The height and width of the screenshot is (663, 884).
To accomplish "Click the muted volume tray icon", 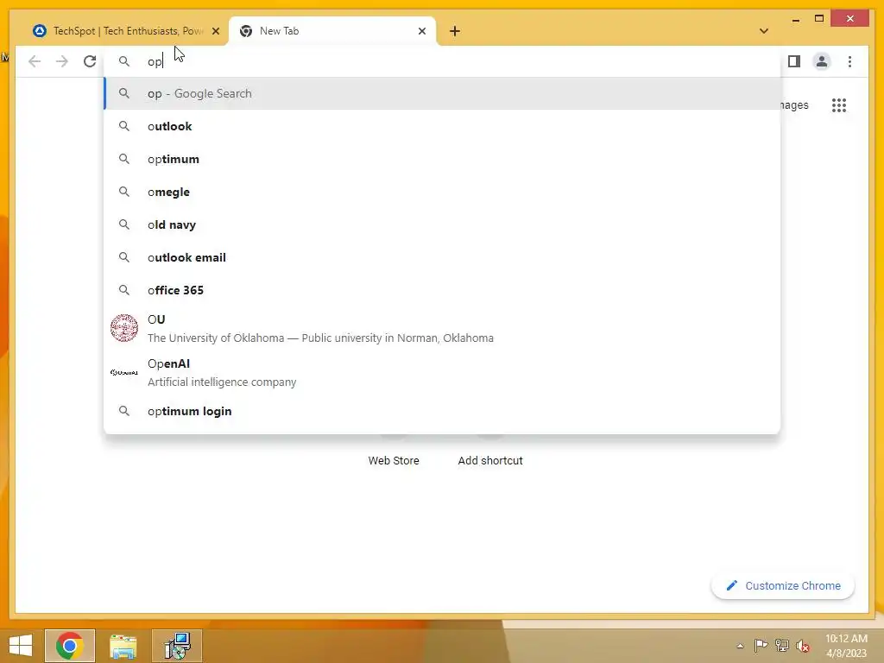I will pyautogui.click(x=803, y=646).
